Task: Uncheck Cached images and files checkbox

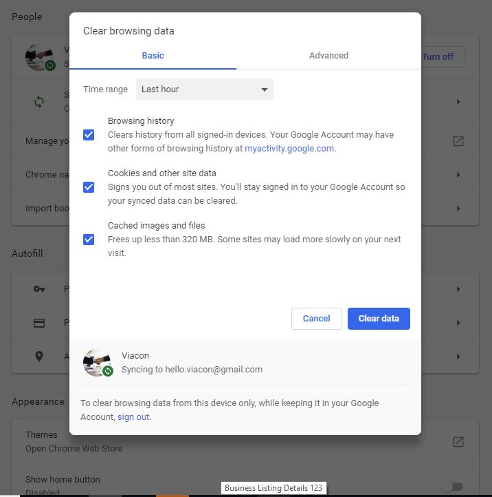Action: [89, 240]
